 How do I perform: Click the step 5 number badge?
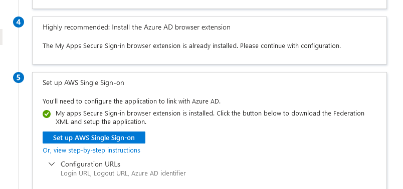19,77
